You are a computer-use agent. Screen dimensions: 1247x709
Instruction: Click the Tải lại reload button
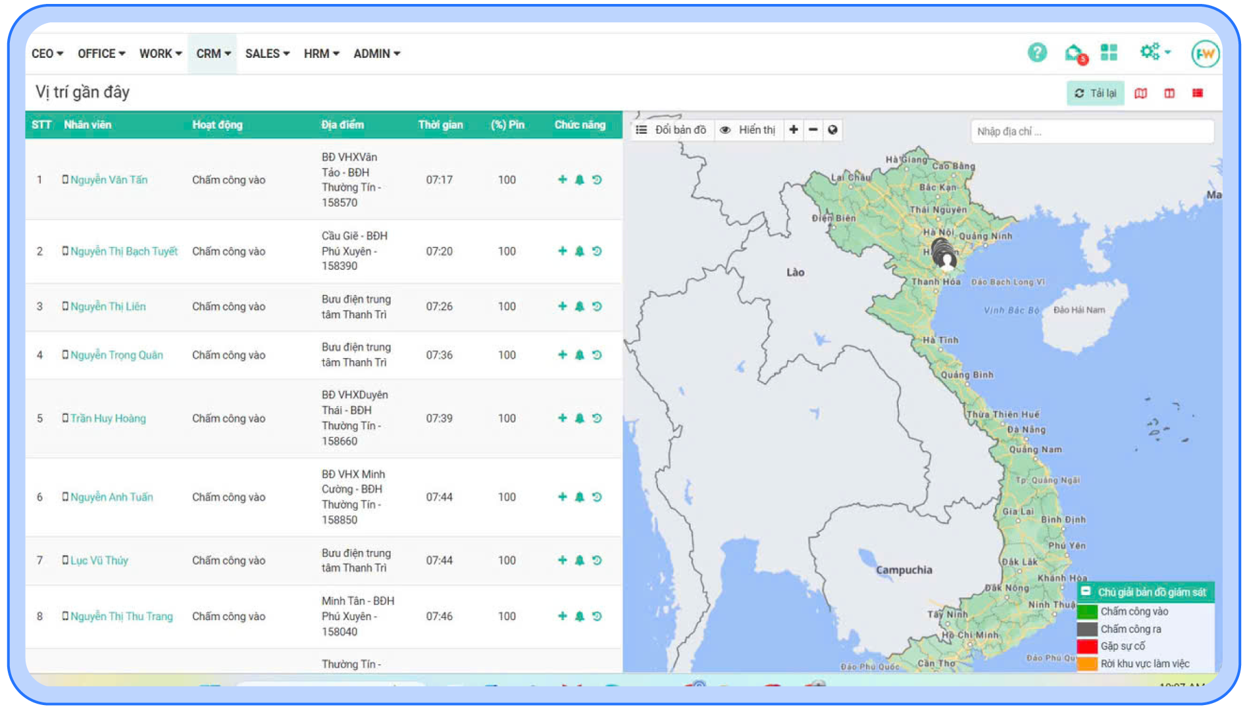1096,93
